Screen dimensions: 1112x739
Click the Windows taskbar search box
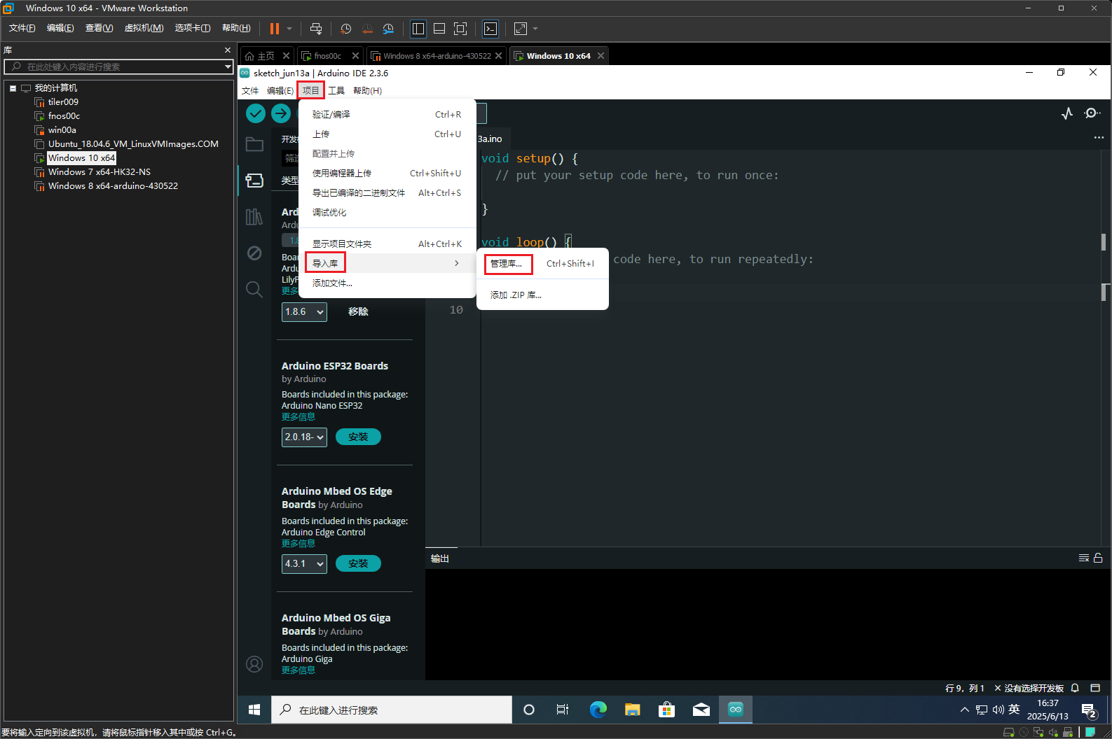(392, 710)
